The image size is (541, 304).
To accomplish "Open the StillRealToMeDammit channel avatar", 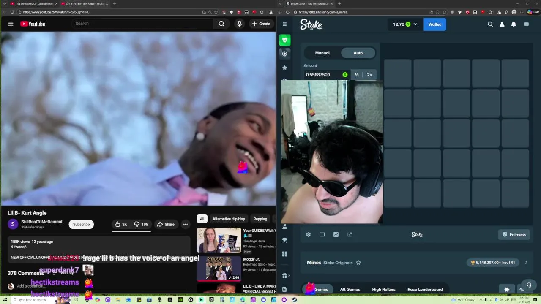I will (x=13, y=224).
